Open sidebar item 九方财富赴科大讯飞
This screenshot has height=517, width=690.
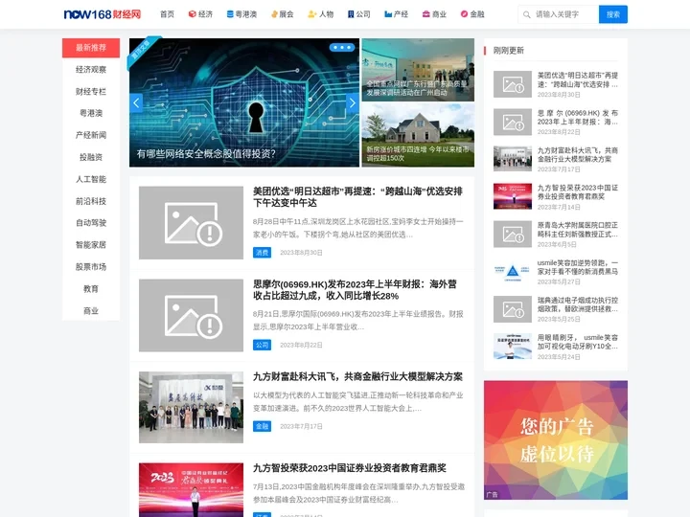(x=577, y=155)
